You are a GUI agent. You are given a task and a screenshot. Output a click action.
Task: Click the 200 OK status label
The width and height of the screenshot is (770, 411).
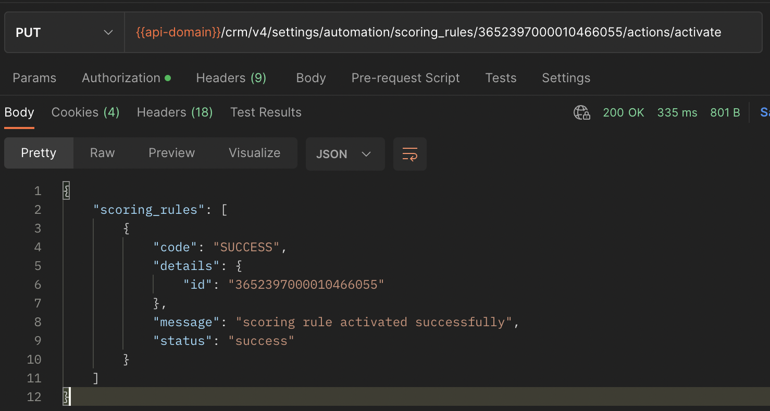(x=623, y=112)
